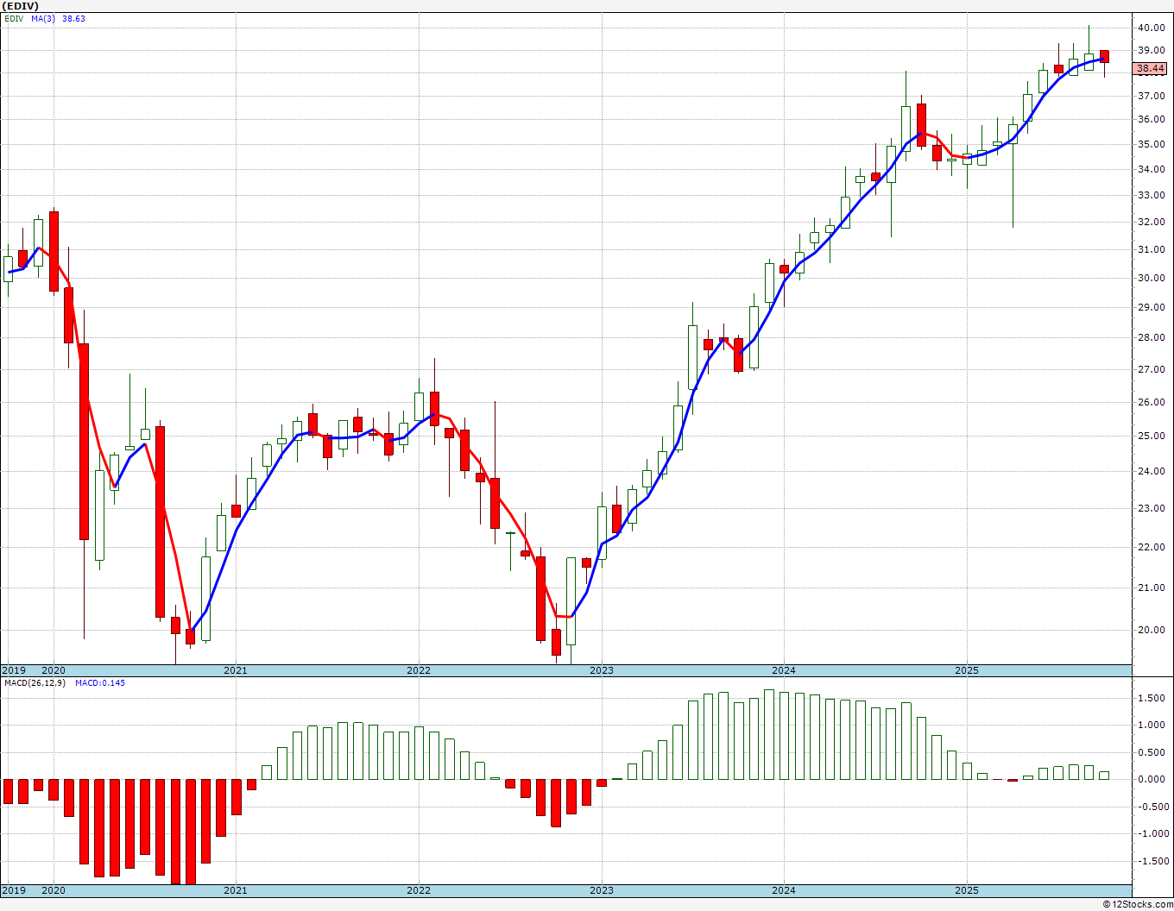The height and width of the screenshot is (911, 1174).
Task: Select the 33.00 price axis label
Action: 1152,195
